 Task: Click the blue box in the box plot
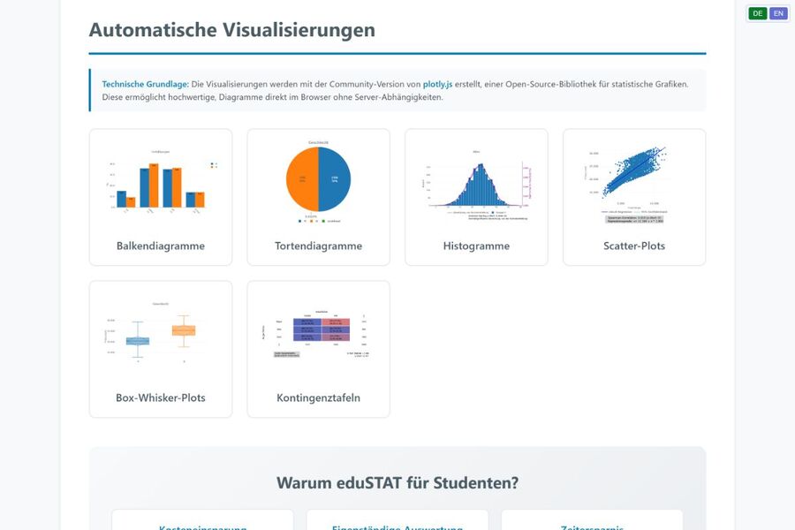point(138,341)
